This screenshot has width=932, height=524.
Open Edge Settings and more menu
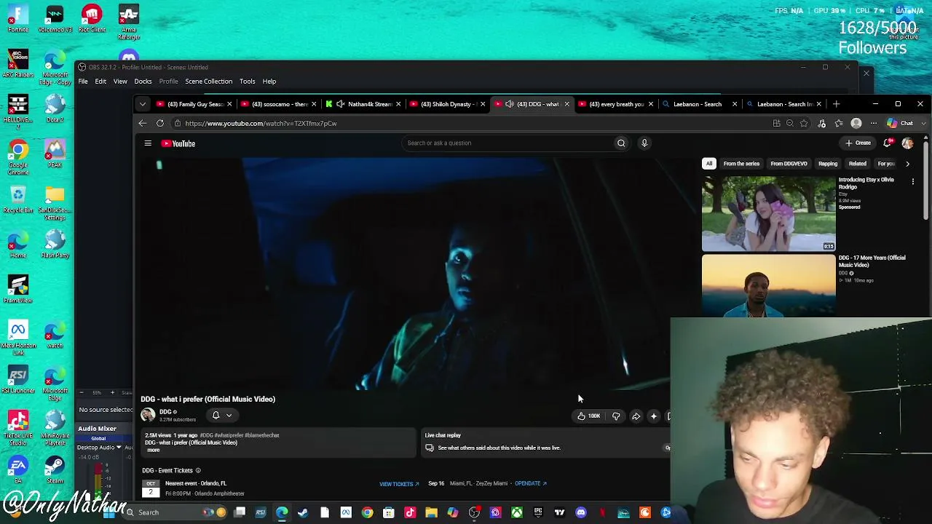click(x=874, y=124)
